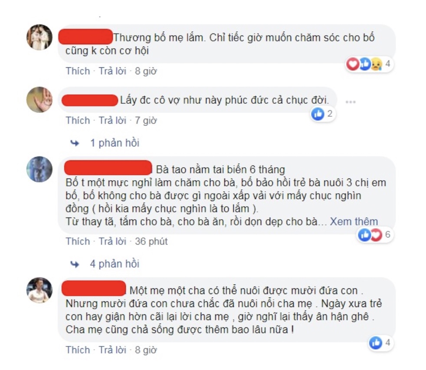
Task: Click 'Trả lời' under the '7 giờ' comment
Action: [x=112, y=121]
